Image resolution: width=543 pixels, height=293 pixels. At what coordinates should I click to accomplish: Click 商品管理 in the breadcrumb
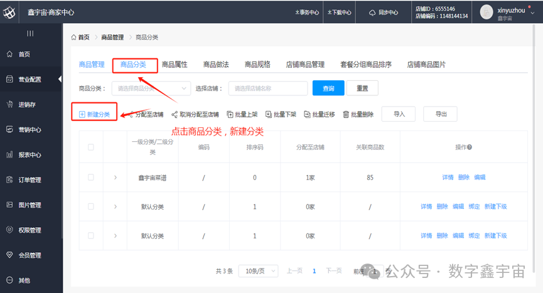point(112,38)
